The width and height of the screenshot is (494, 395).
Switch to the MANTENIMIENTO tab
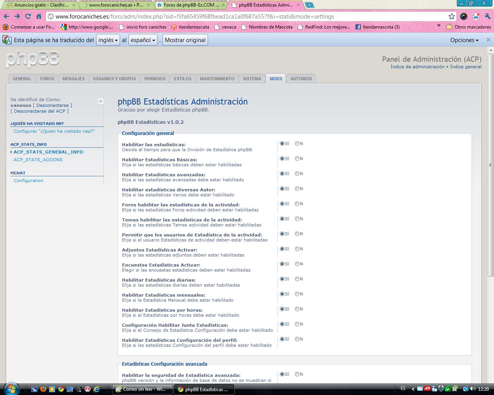pyautogui.click(x=217, y=79)
